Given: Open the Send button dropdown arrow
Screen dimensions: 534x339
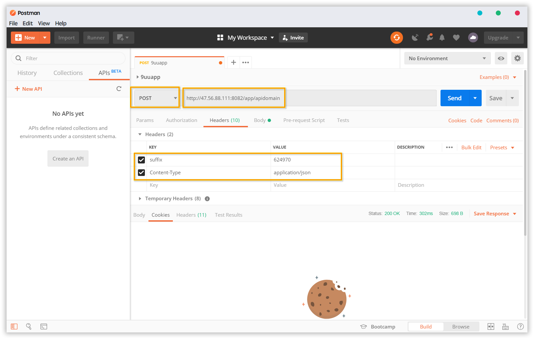Looking at the screenshot, I should (475, 98).
